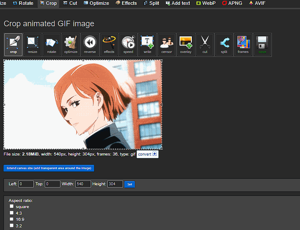Switch to the Cut tab

click(70, 3)
